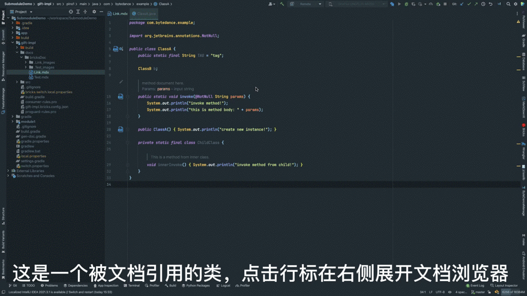Switch to the ClassA.java editor tab

[x=144, y=14]
